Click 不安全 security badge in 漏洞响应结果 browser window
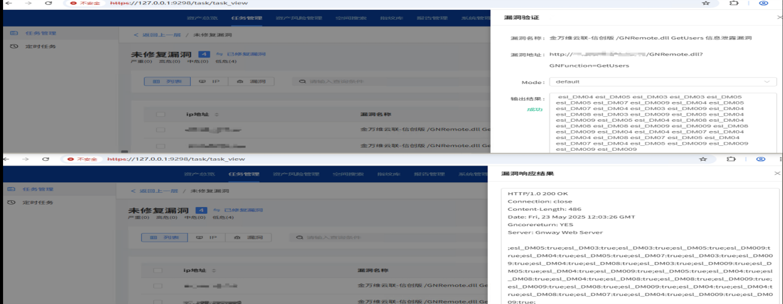The width and height of the screenshot is (783, 304). pos(83,159)
